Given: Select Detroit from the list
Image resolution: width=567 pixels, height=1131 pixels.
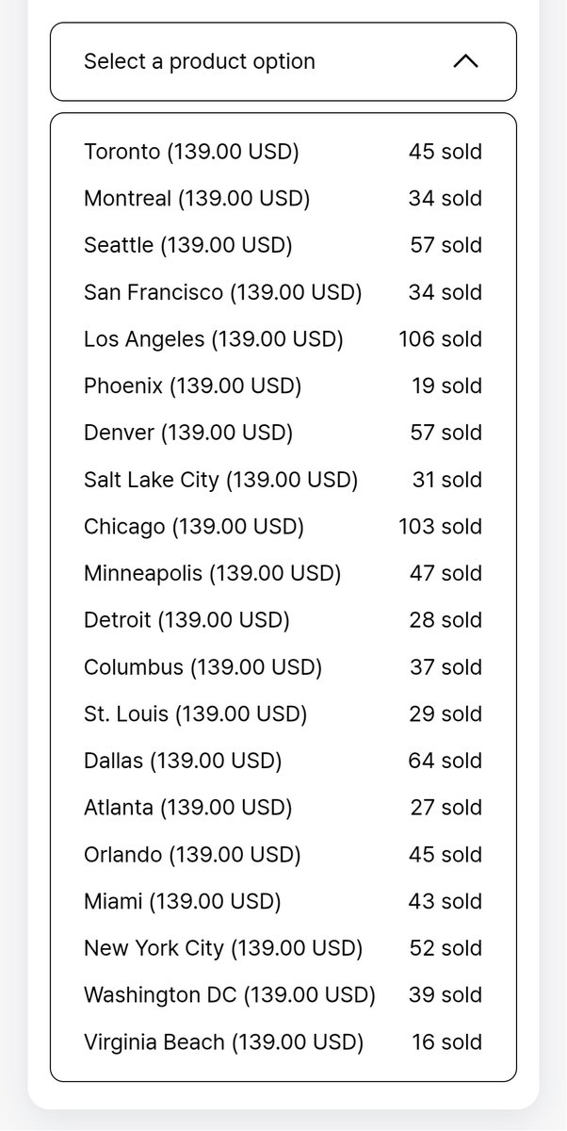Looking at the screenshot, I should click(x=283, y=620).
